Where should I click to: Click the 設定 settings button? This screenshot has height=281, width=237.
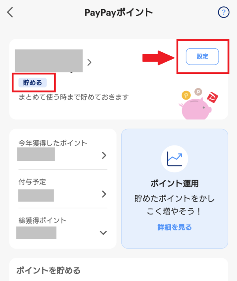202,57
